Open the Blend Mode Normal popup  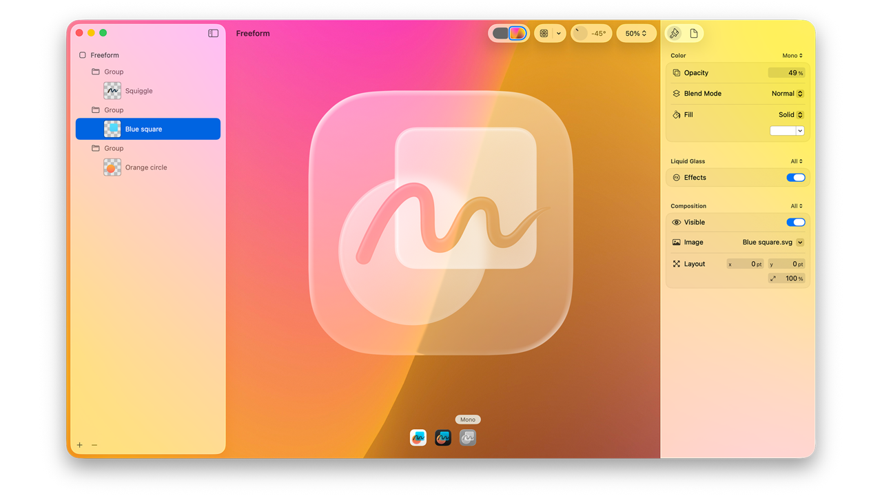(788, 94)
